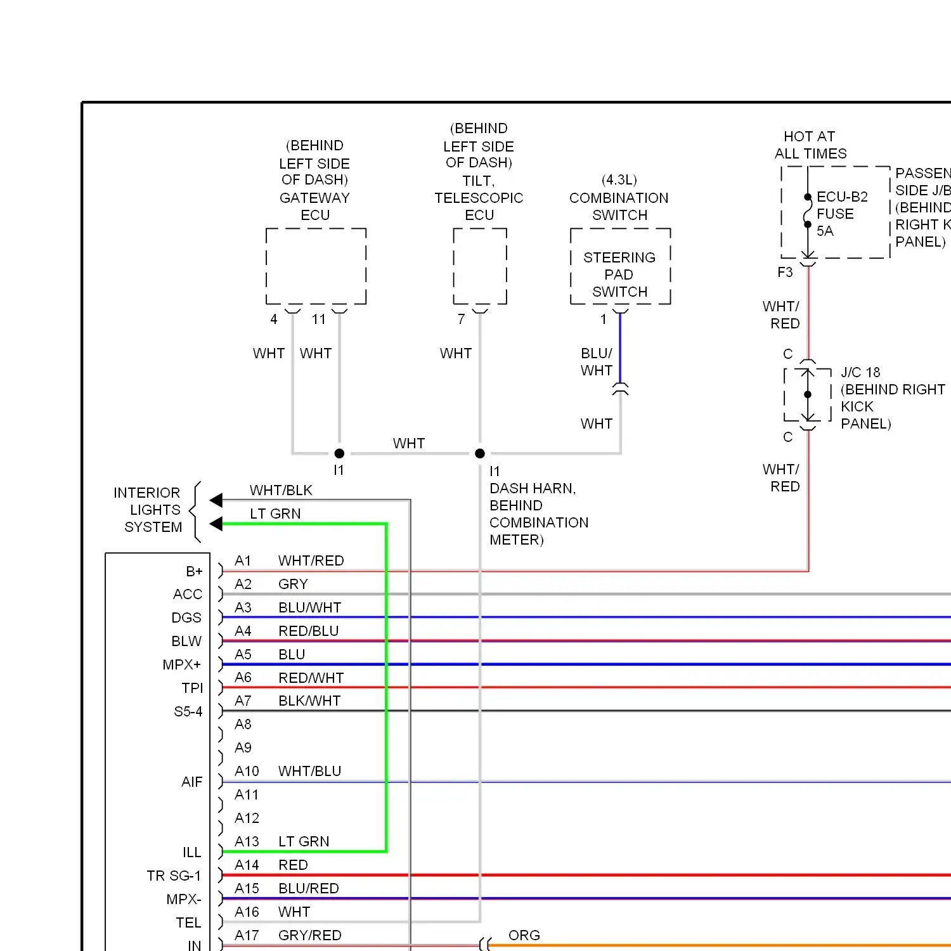Click the A8 empty pin label
The image size is (951, 951).
tap(243, 724)
